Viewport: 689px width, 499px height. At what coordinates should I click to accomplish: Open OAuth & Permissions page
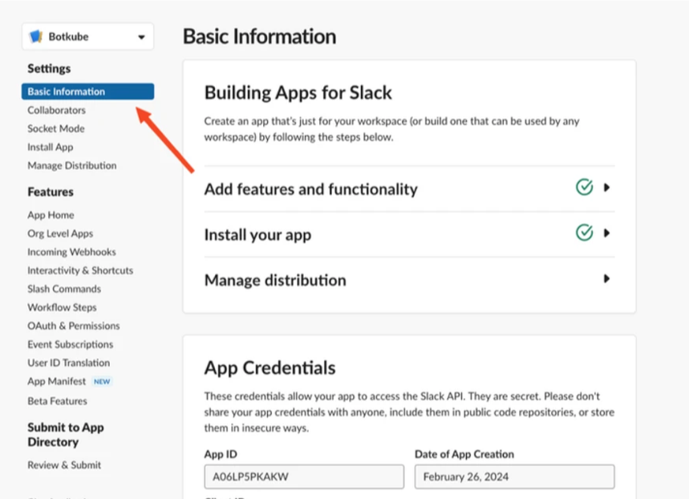coord(73,326)
